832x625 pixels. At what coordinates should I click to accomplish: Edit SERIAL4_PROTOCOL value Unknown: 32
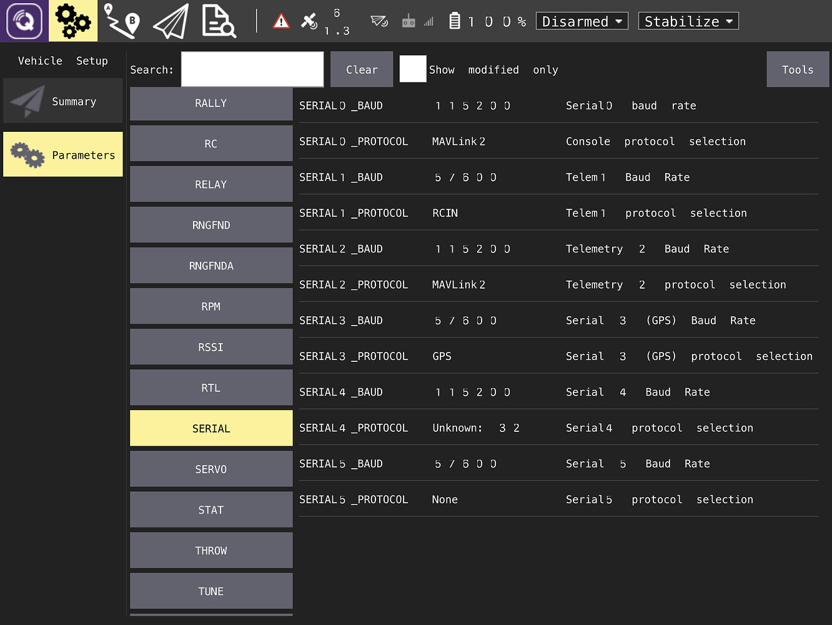pyautogui.click(x=475, y=428)
